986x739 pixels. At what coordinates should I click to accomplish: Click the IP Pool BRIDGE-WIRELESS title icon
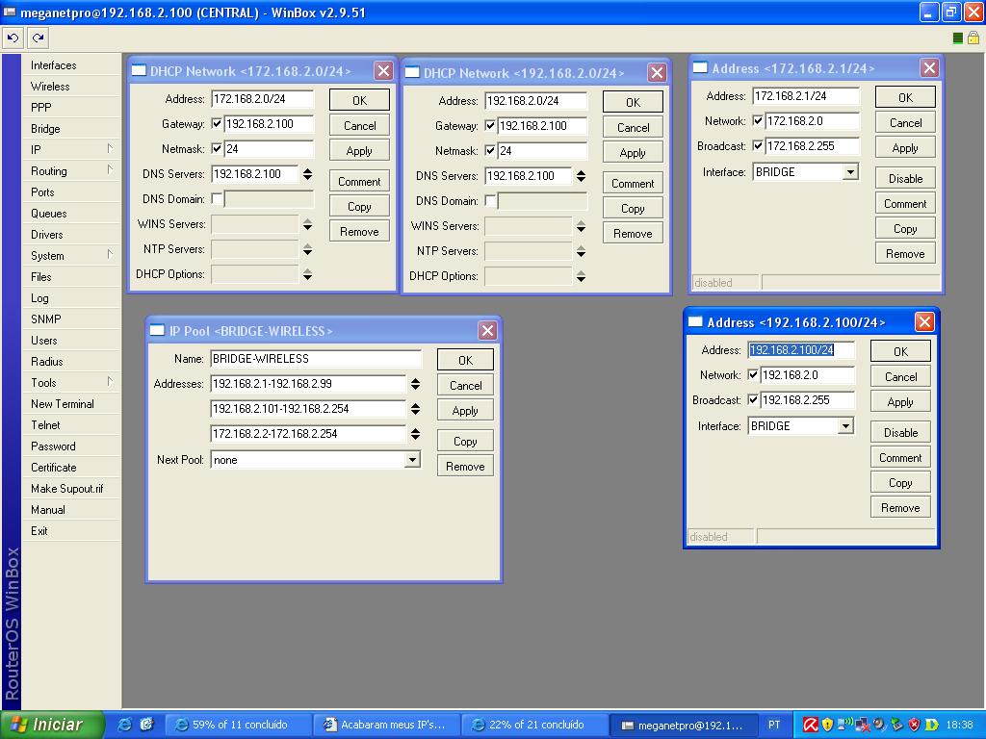(x=157, y=331)
